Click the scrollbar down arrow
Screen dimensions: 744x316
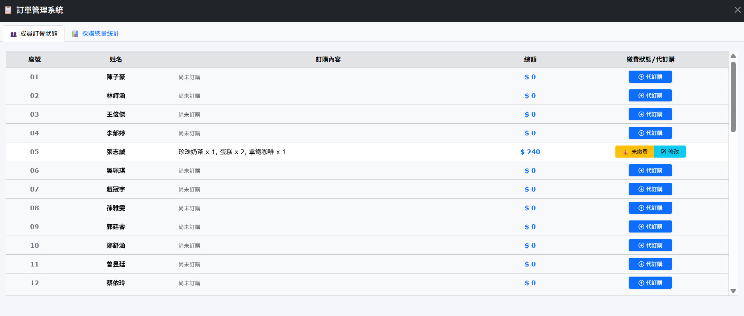click(x=733, y=291)
